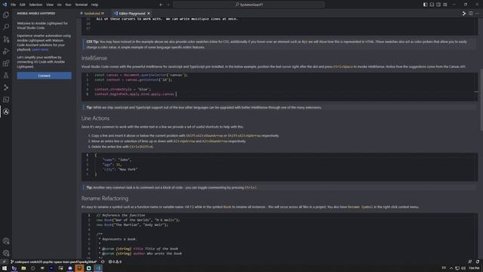Switch to the first file tab beside Editor Playground
This screenshot has width=483, height=272.
94,14
